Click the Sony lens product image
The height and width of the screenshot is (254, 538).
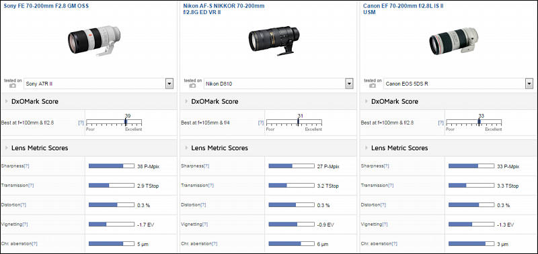click(x=94, y=40)
